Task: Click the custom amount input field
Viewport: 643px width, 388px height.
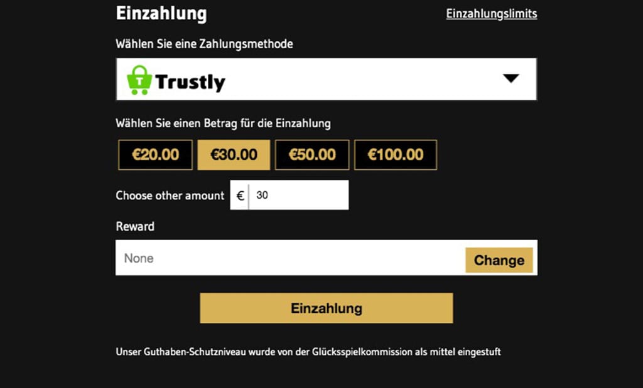Action: 298,195
